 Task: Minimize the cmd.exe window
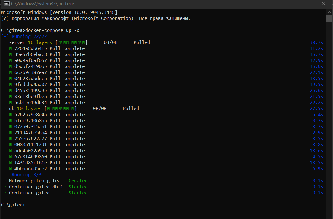point(289,4)
